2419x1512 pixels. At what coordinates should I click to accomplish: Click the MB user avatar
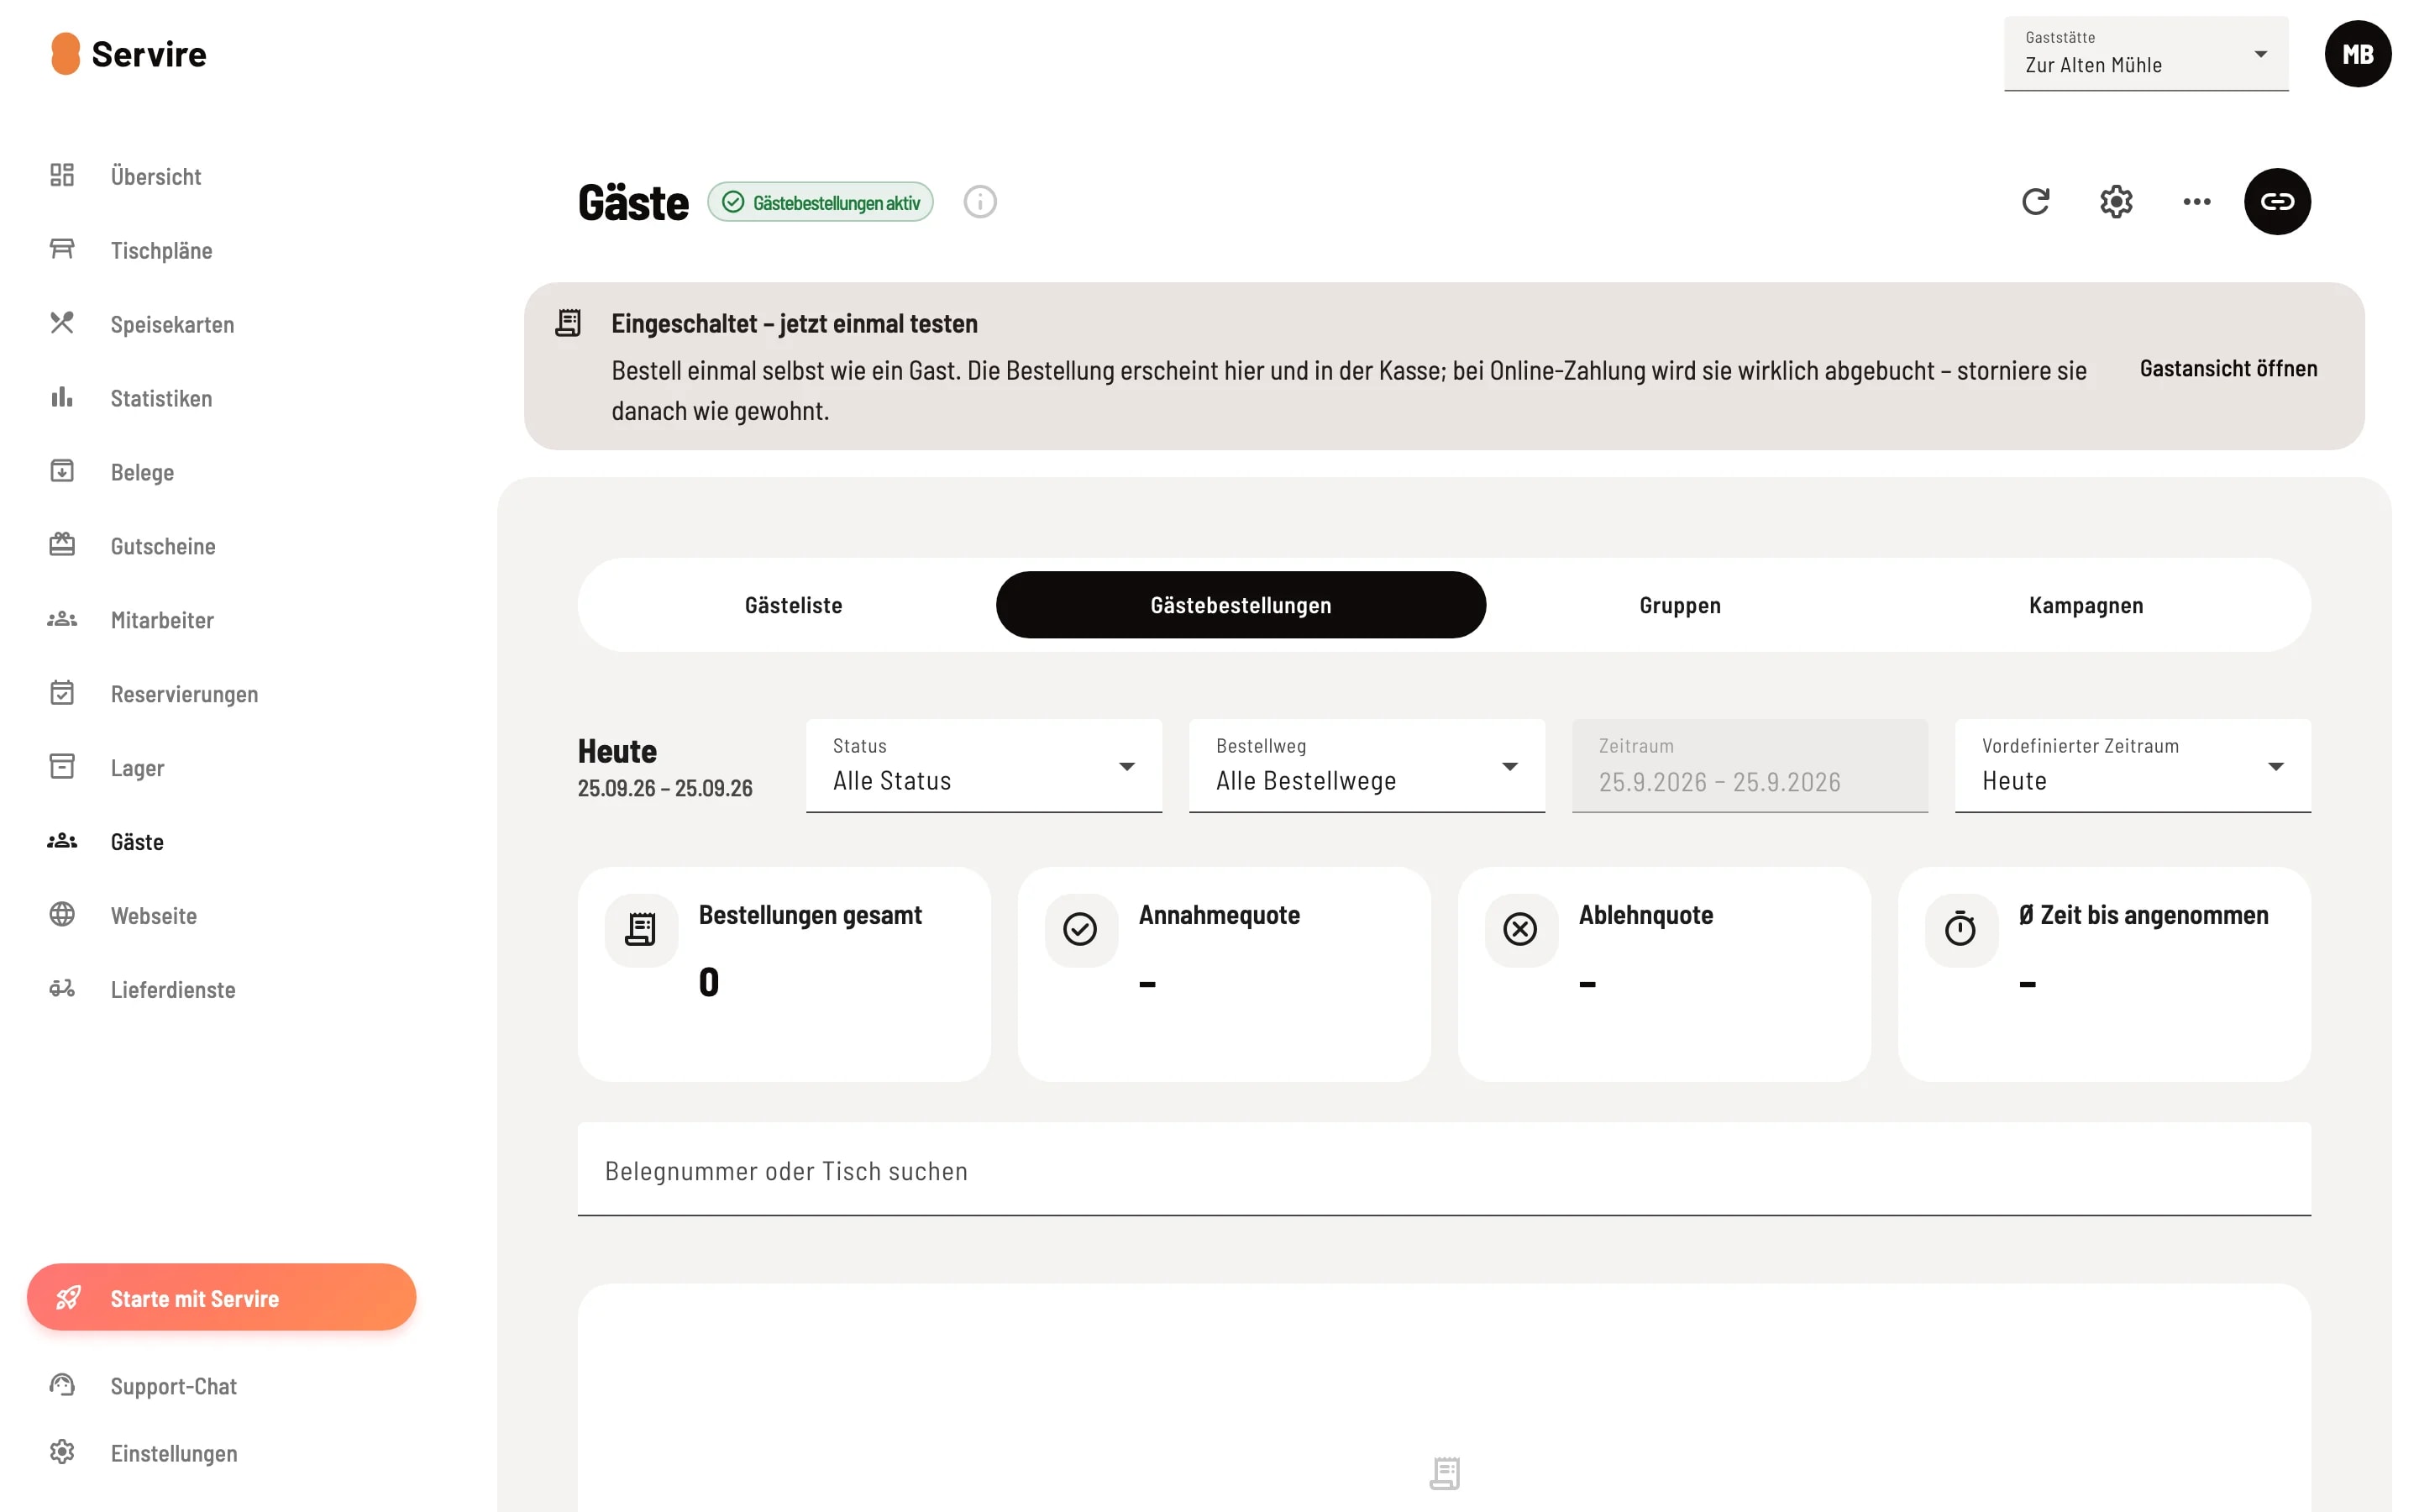2357,54
